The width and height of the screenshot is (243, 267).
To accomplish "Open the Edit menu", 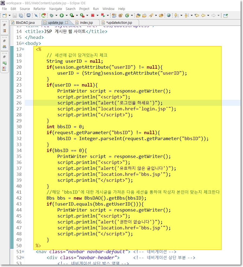I will 13,9.
